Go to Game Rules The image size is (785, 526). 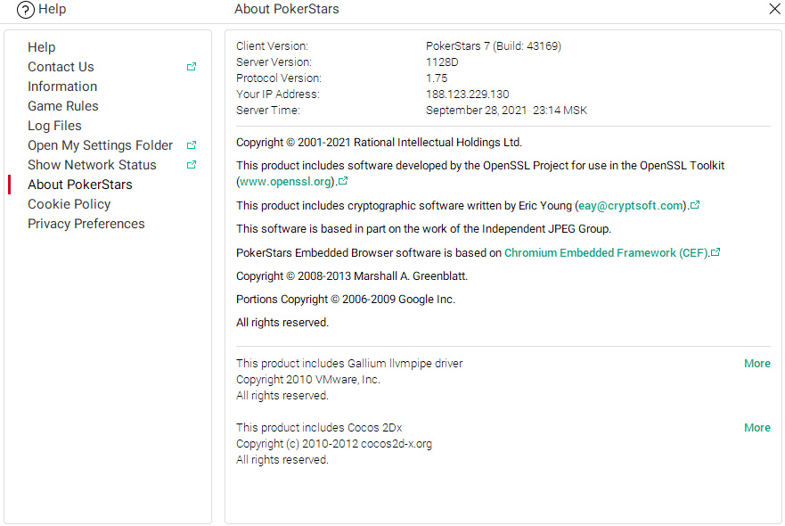63,106
